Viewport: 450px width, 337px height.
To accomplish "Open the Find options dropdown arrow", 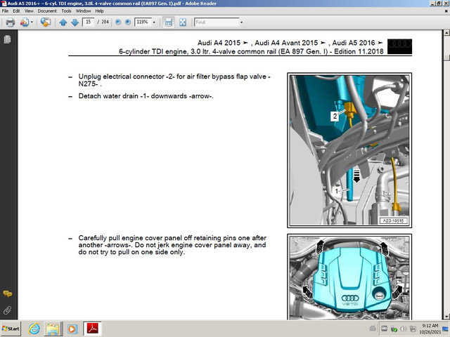I will [241, 22].
